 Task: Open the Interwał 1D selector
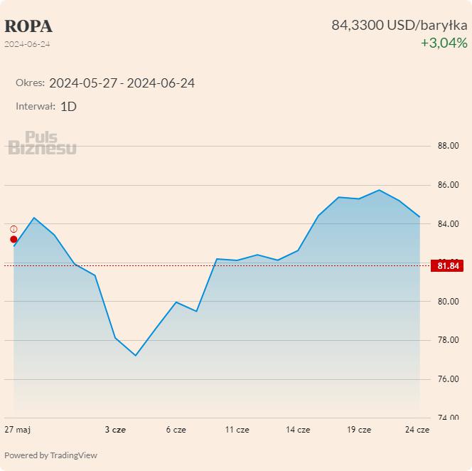(68, 107)
